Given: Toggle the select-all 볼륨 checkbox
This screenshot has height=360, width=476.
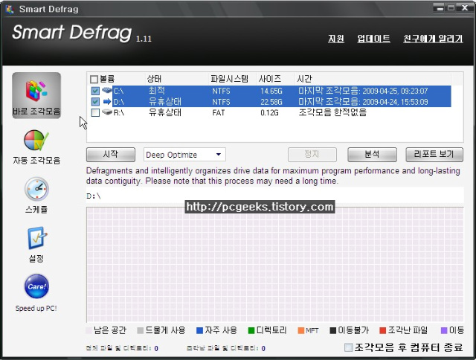Looking at the screenshot, I should click(x=94, y=80).
